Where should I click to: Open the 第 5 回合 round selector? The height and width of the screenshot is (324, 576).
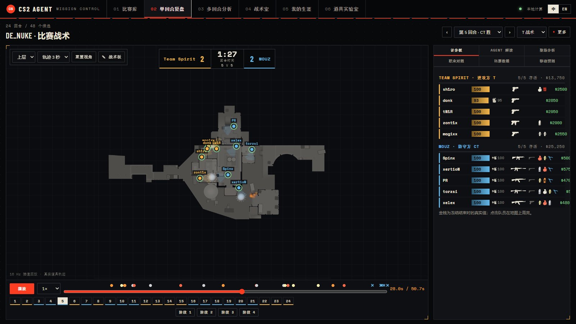(x=478, y=32)
